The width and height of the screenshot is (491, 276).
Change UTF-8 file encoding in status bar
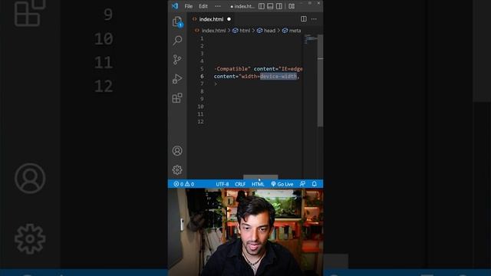click(x=222, y=184)
